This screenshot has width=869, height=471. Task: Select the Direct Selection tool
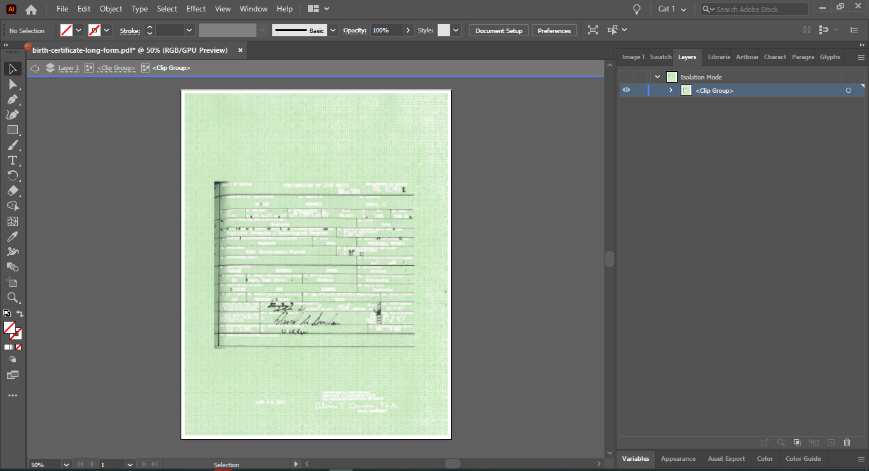pos(13,84)
